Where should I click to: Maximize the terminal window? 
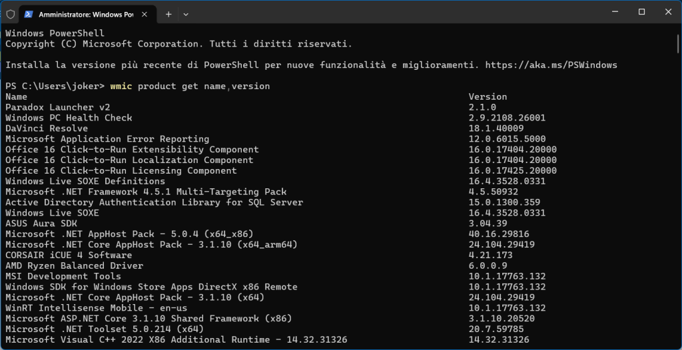641,12
